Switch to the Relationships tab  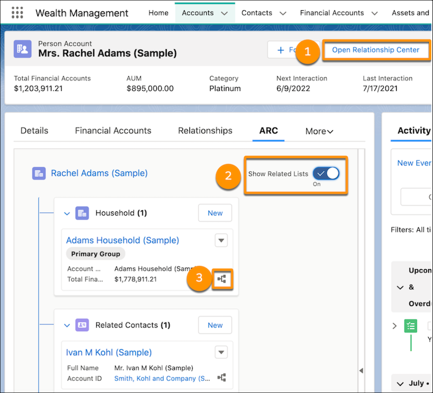pyautogui.click(x=205, y=130)
